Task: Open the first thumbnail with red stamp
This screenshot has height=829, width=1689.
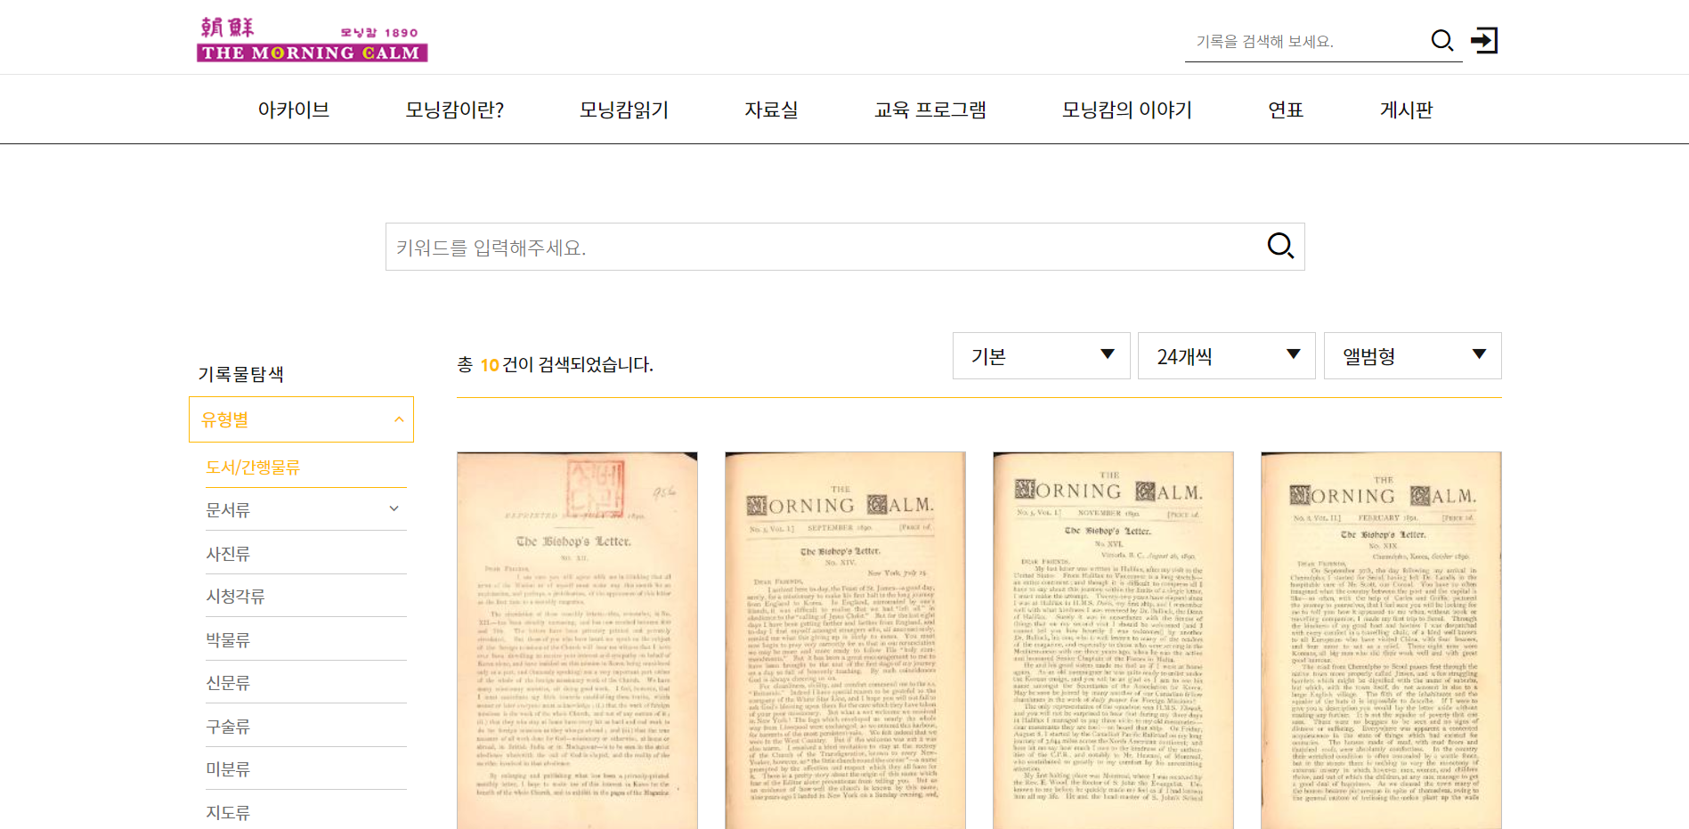Action: click(x=577, y=639)
